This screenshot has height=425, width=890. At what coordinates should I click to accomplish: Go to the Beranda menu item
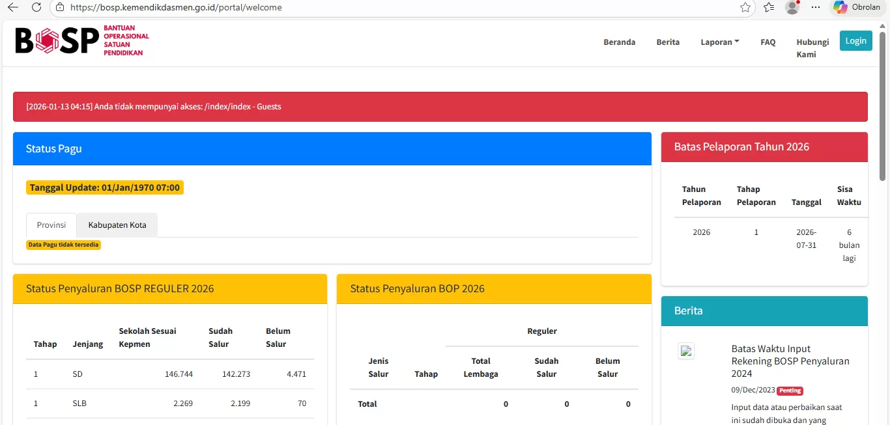[x=620, y=42]
